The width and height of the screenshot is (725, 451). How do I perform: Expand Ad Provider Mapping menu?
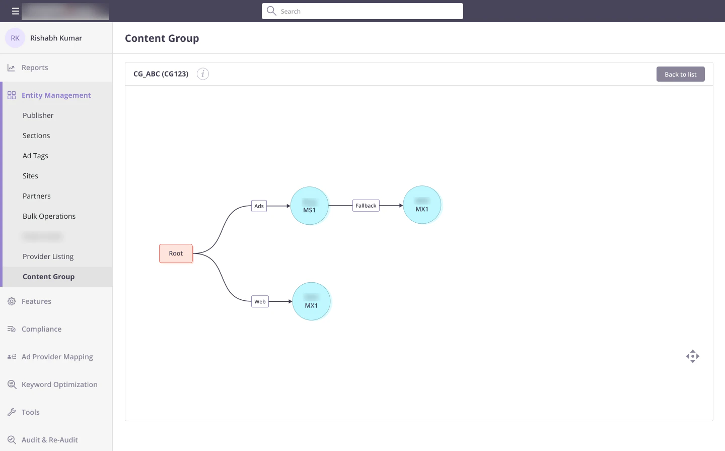(x=57, y=357)
